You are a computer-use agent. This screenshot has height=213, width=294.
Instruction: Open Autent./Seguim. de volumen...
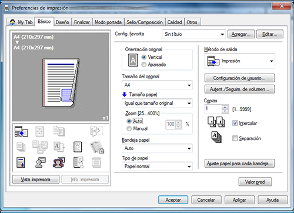(239, 89)
